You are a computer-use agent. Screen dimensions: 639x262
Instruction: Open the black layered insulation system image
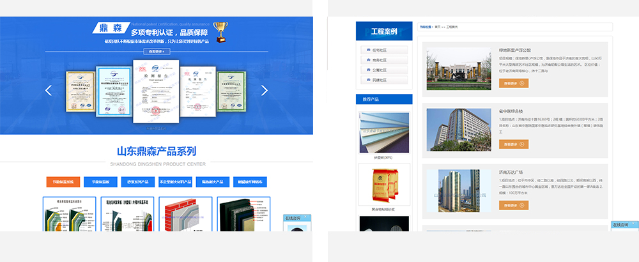coord(243,214)
